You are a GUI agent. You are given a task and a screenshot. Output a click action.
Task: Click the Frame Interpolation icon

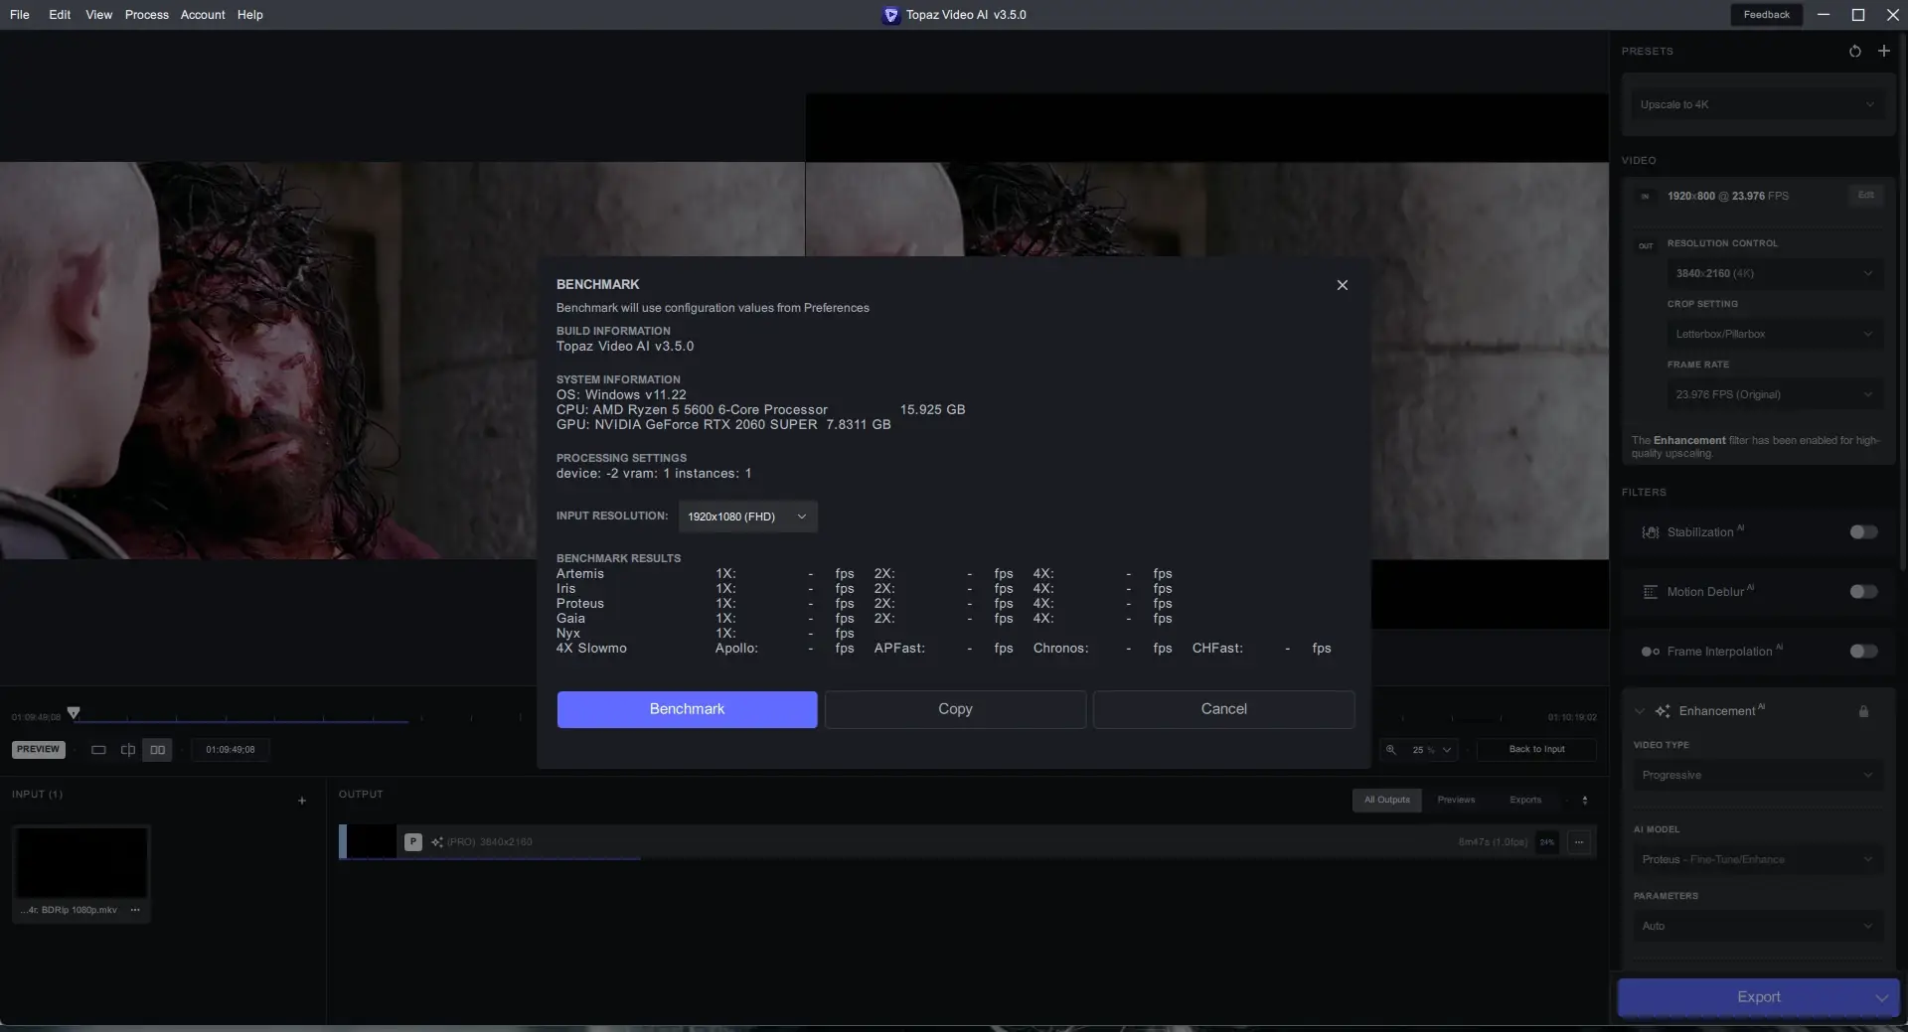[1651, 652]
